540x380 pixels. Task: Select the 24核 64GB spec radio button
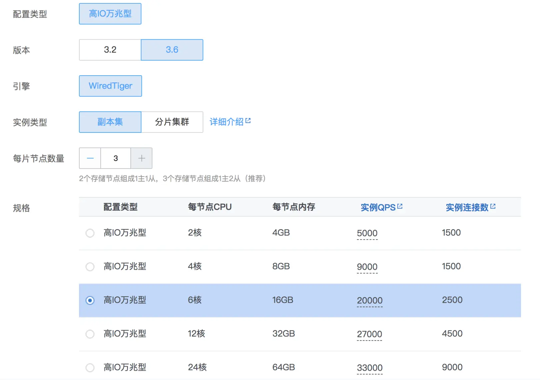coord(90,368)
